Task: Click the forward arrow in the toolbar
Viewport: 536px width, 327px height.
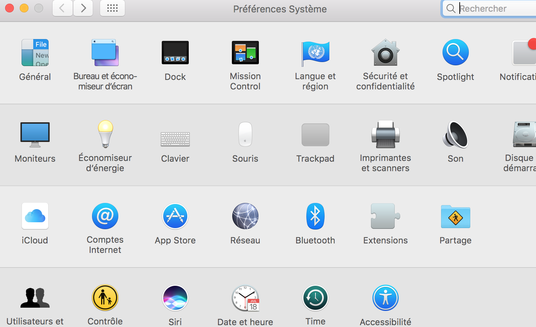Action: coord(83,8)
